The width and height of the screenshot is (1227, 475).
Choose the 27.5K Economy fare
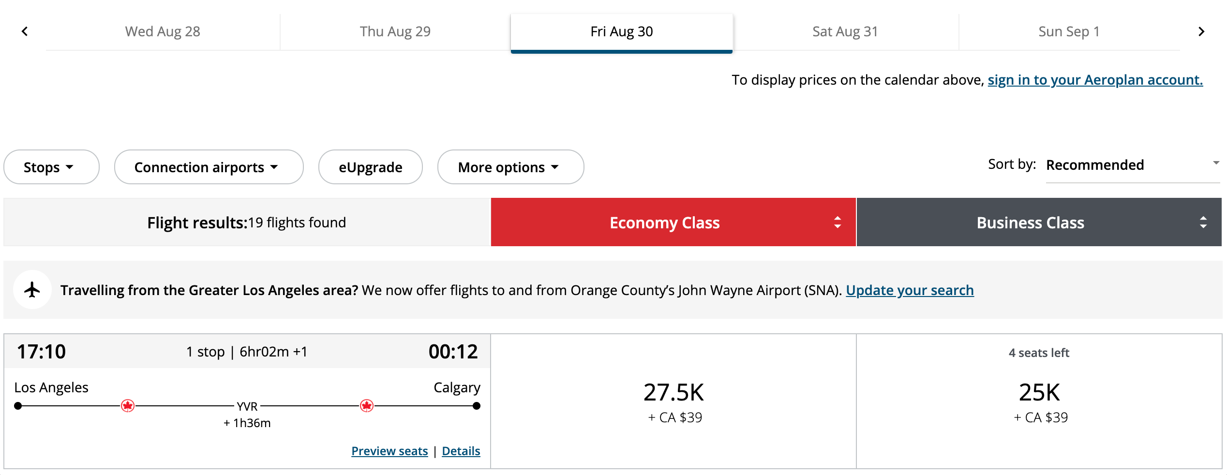coord(673,401)
